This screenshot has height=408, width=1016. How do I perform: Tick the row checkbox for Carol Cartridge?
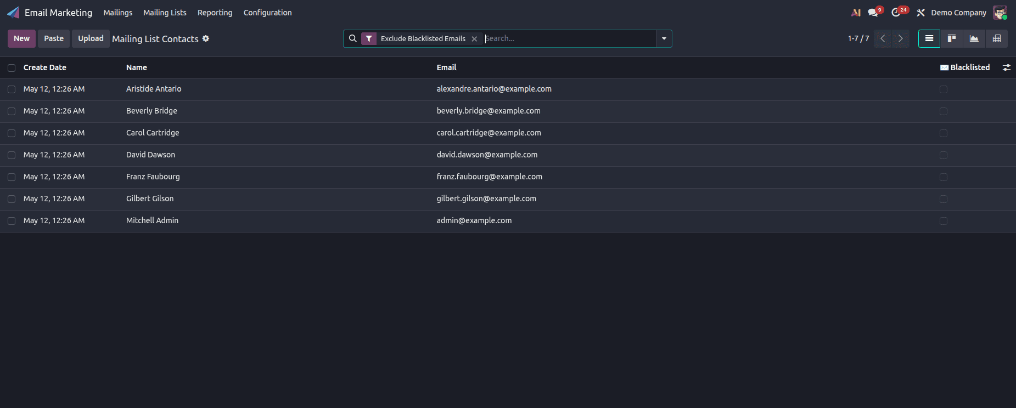[x=12, y=133]
